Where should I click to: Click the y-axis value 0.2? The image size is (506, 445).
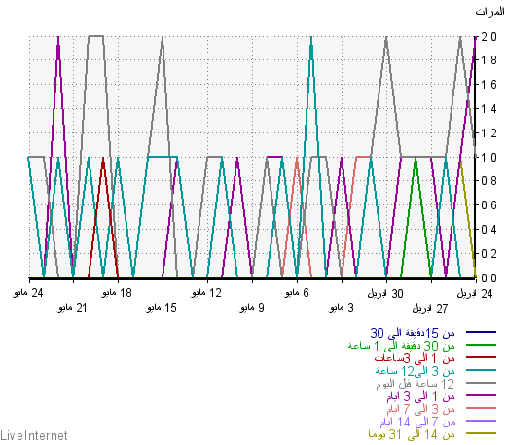point(488,254)
